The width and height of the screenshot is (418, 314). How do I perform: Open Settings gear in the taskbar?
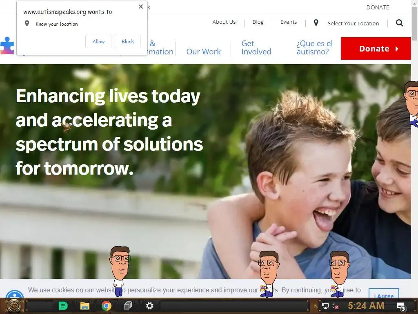pyautogui.click(x=149, y=306)
